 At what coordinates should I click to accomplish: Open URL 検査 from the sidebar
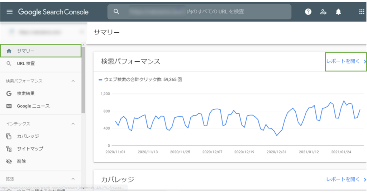tap(41, 63)
